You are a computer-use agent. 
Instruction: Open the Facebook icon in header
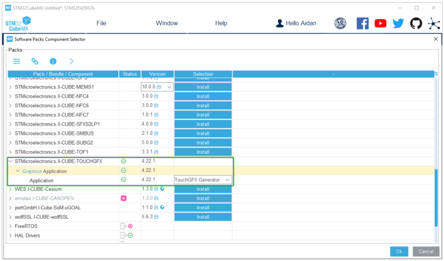[x=362, y=23]
